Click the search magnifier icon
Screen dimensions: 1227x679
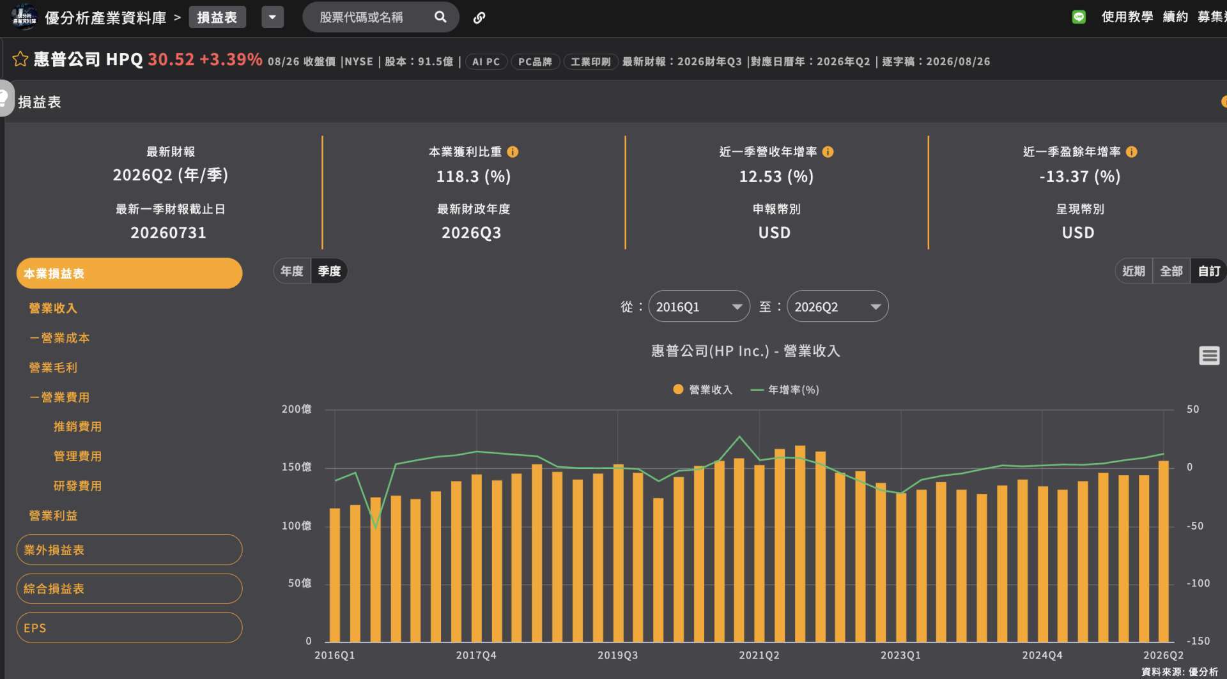[440, 17]
